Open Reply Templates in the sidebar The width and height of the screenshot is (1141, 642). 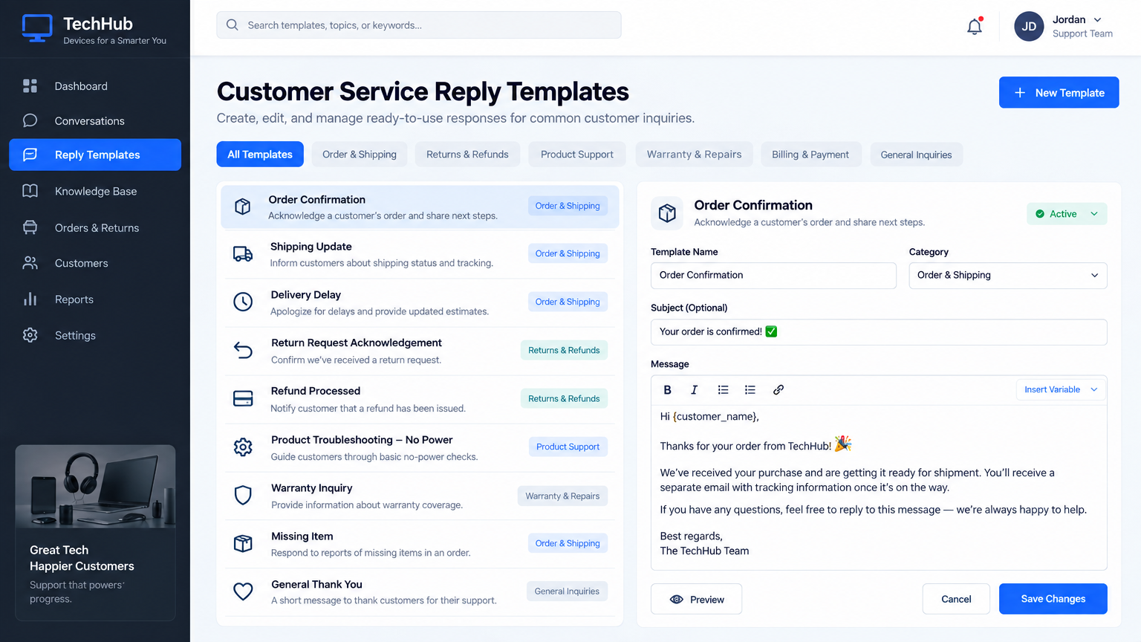(x=95, y=155)
